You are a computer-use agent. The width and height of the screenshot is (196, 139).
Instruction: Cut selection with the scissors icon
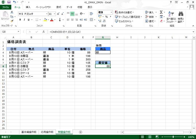12,12
